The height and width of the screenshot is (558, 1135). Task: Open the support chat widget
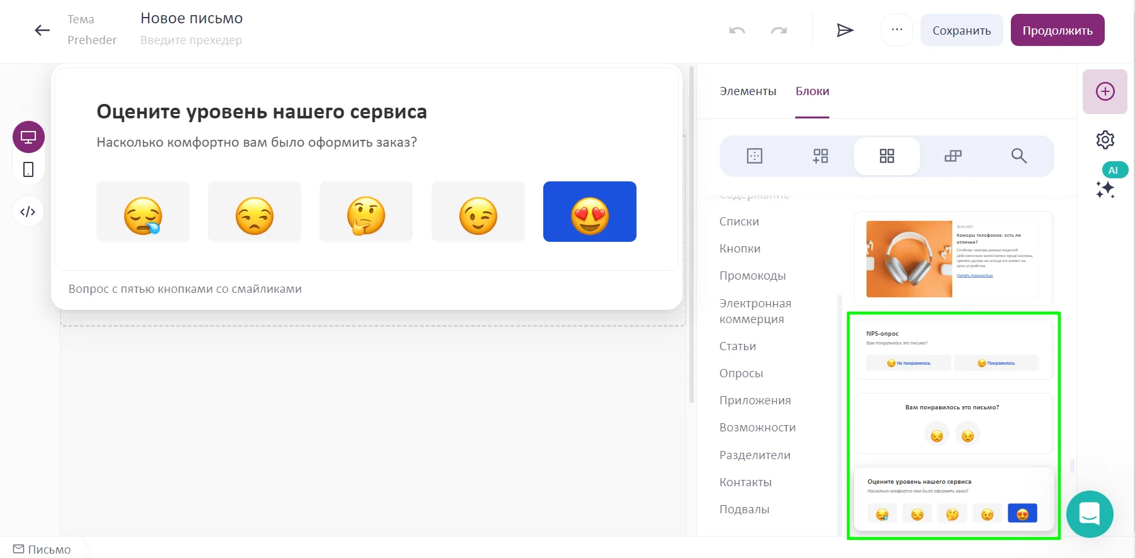1090,514
